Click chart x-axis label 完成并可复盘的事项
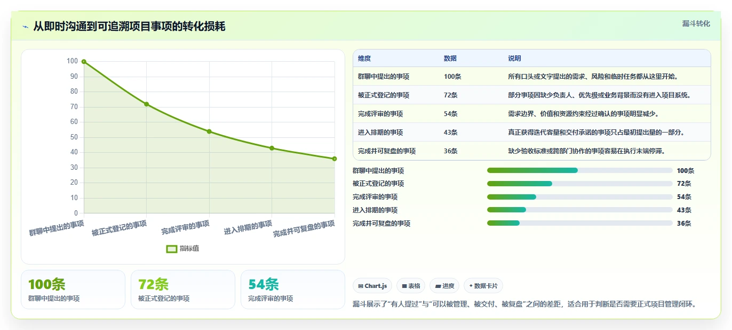Screen dimensions: 732x330 304,229
